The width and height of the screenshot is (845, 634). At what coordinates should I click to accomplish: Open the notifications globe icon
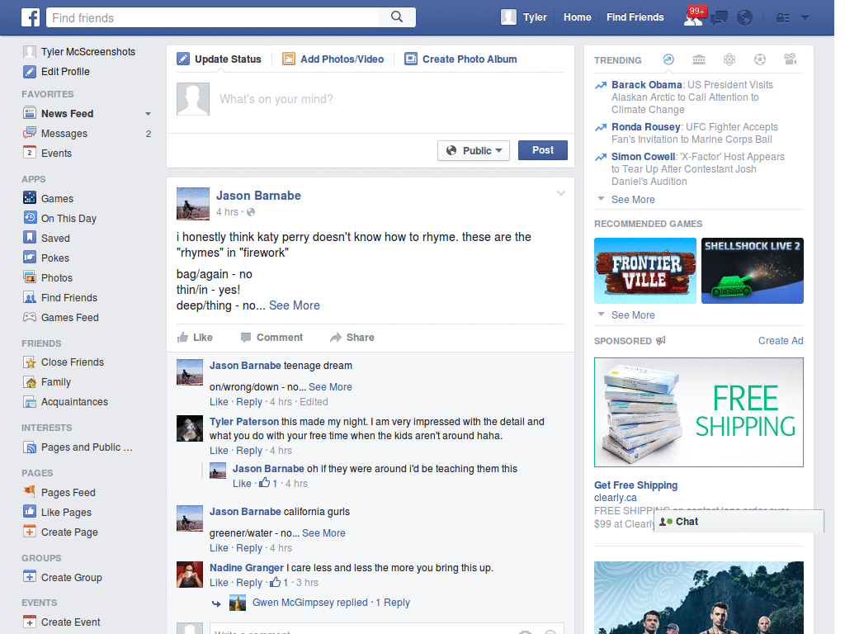pyautogui.click(x=745, y=18)
